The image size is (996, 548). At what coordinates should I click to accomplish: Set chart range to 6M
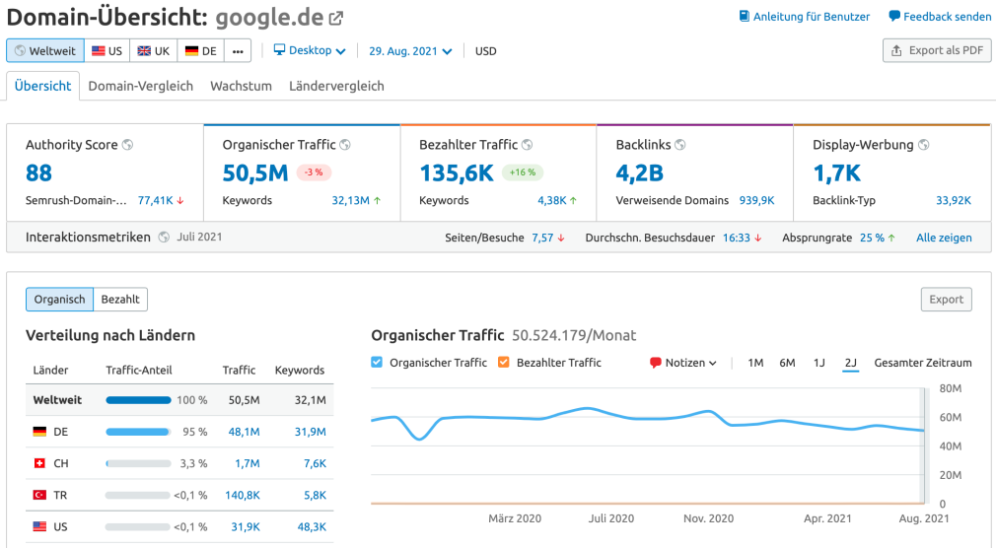tap(787, 363)
